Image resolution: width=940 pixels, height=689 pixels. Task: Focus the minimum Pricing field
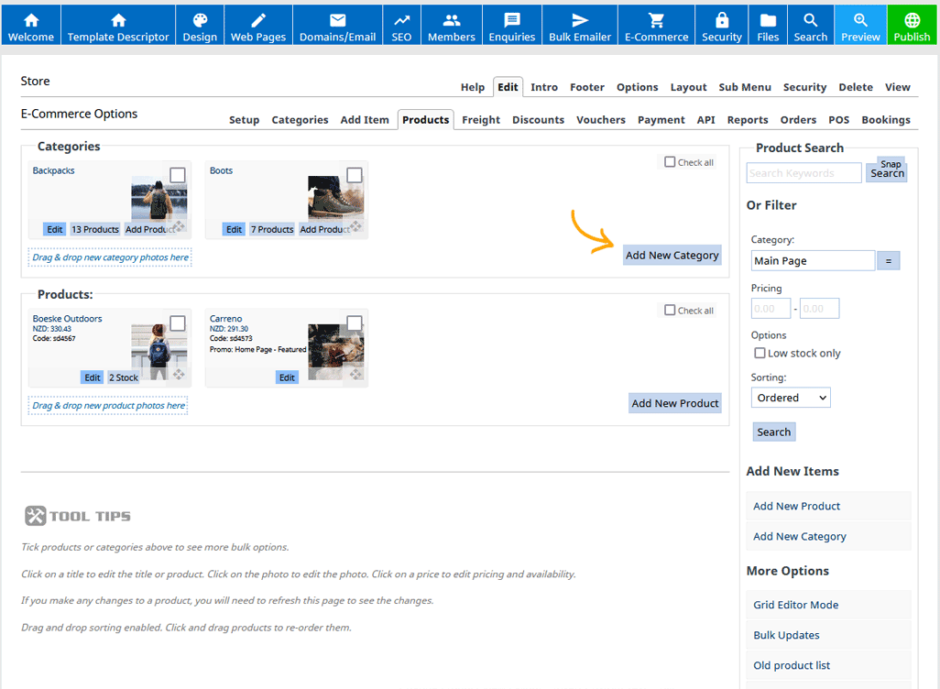(x=771, y=308)
